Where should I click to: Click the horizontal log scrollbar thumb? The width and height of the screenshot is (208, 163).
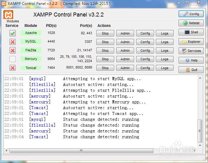coord(81,150)
